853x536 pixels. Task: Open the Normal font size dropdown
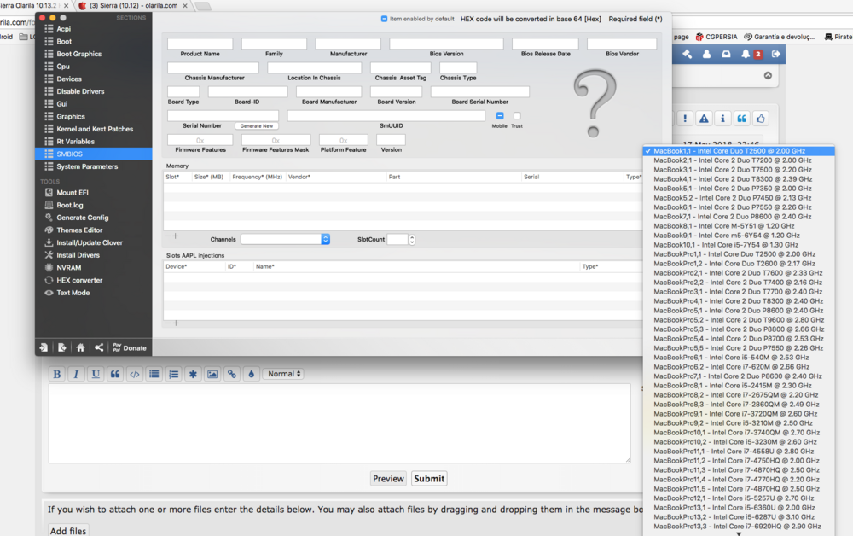(x=282, y=374)
